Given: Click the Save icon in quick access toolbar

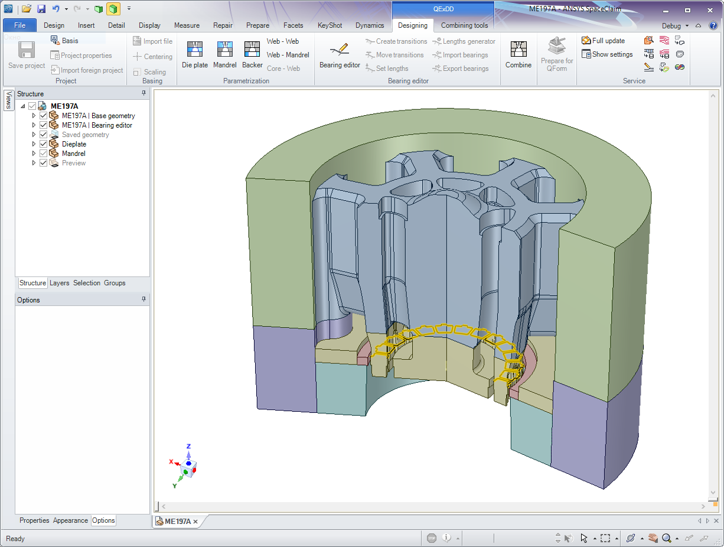Looking at the screenshot, I should [41, 9].
